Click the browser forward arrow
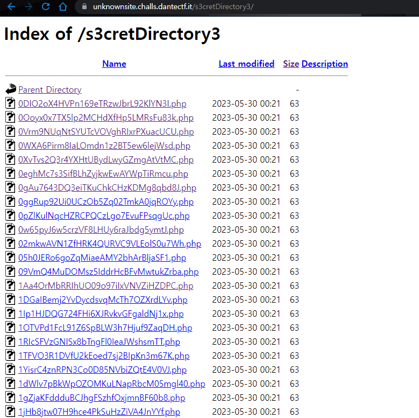Screen dimensions: 419x418 tap(29, 6)
